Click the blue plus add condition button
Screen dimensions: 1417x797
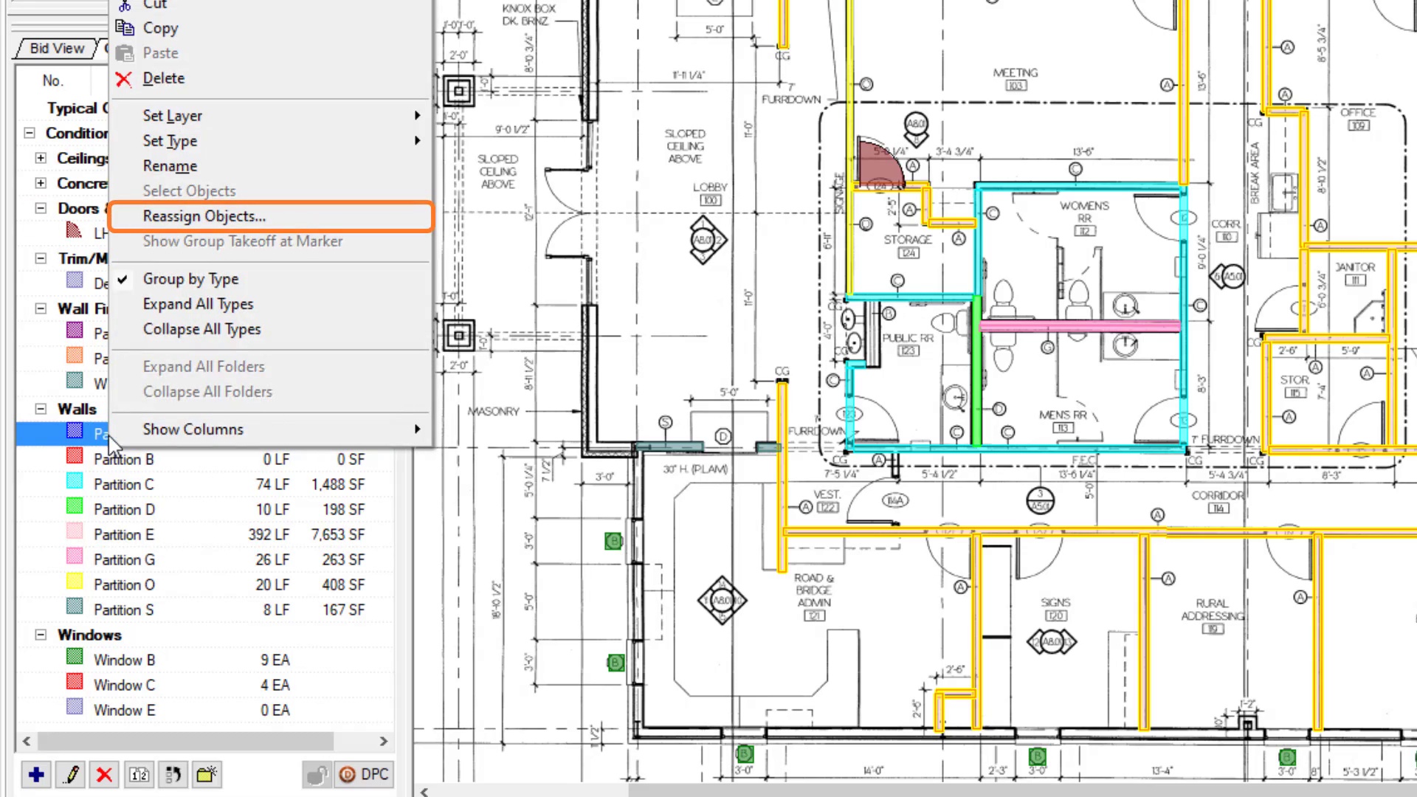36,774
